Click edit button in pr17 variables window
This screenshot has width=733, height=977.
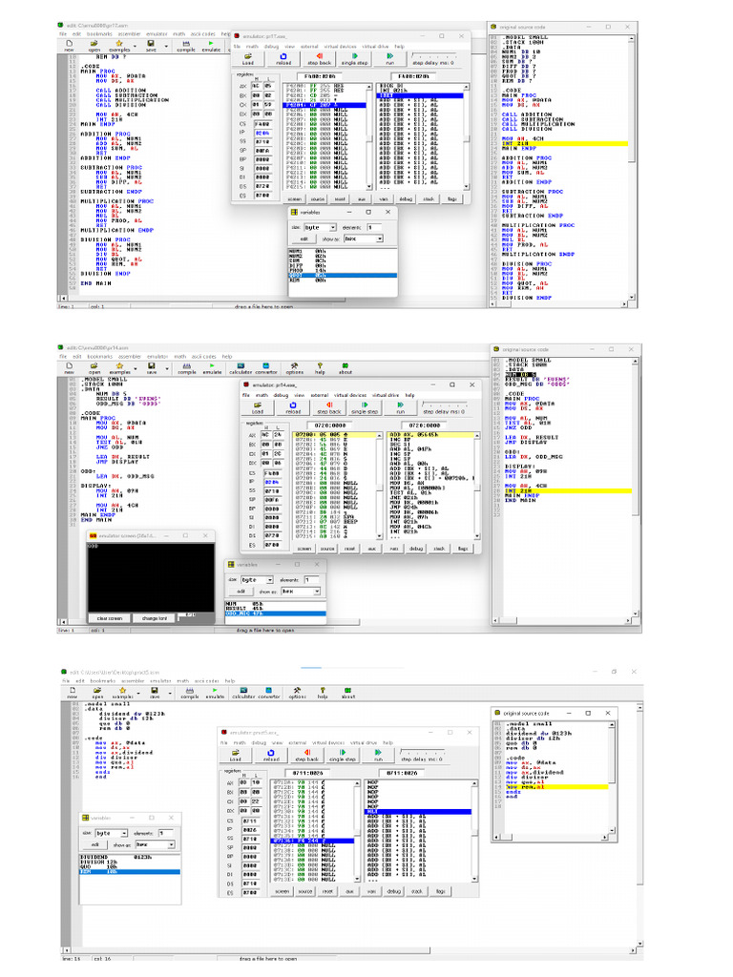[x=304, y=239]
